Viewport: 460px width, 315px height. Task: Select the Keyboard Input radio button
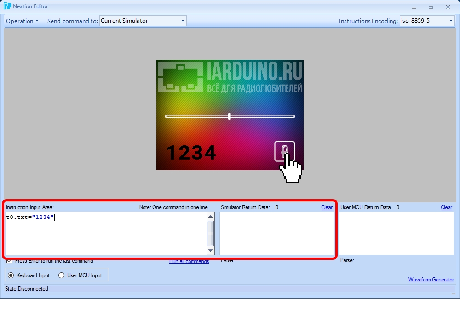click(11, 275)
